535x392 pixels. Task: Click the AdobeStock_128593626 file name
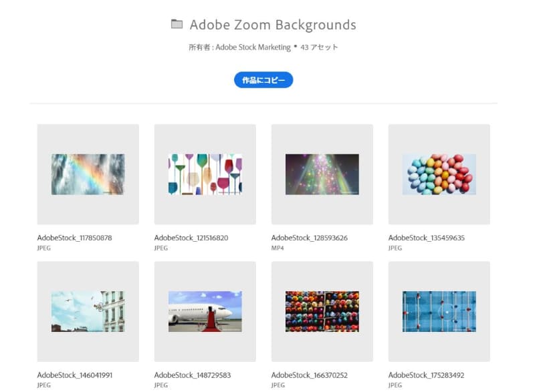tap(309, 238)
